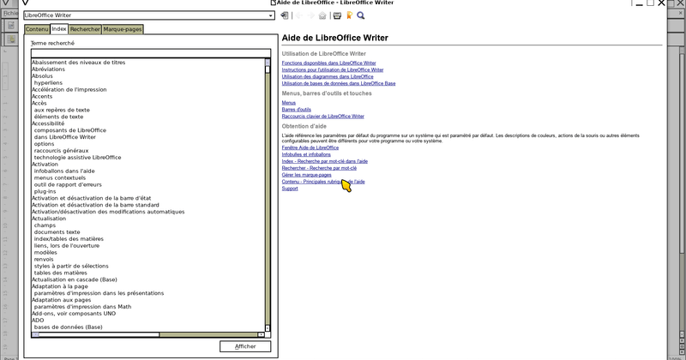
Task: Follow the Menus link
Action: (x=289, y=103)
